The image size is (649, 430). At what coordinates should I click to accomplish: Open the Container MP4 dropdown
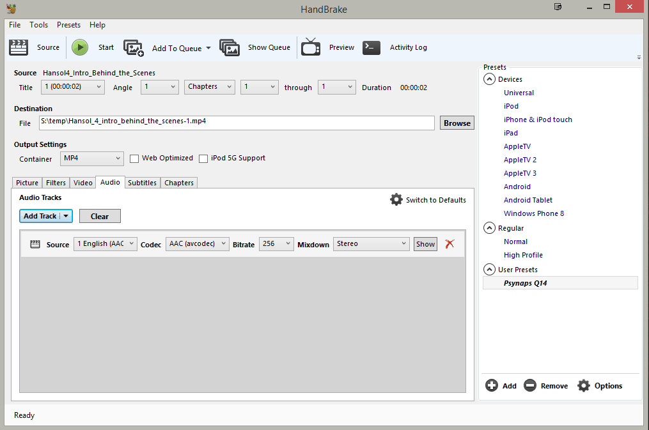coord(92,158)
